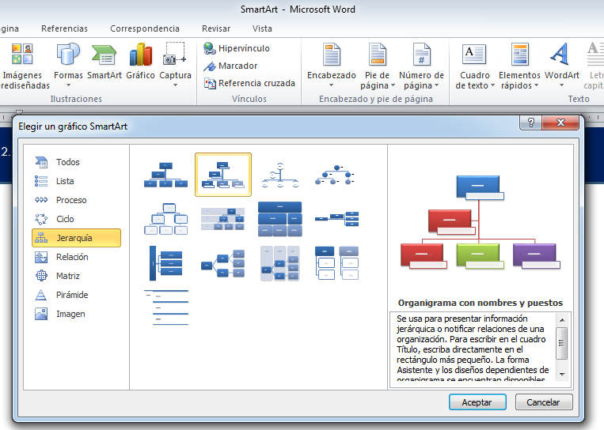This screenshot has width=604, height=430.
Task: Click the colored organigrama preview image
Action: (x=480, y=222)
